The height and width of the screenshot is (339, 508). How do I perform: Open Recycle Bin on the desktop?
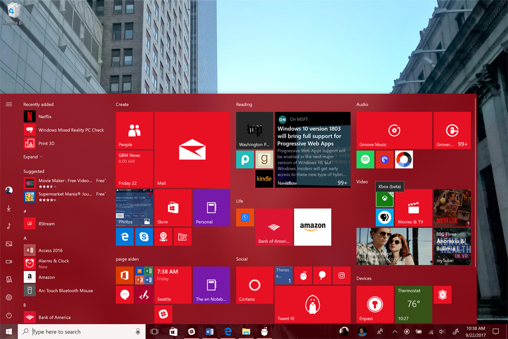click(x=13, y=14)
